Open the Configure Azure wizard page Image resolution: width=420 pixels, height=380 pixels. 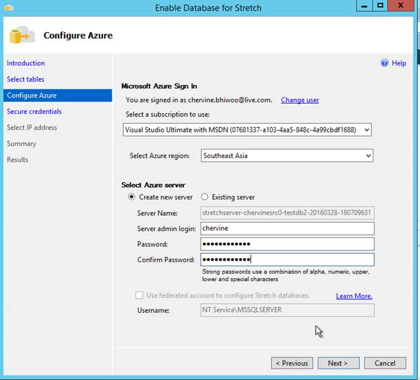coord(58,96)
